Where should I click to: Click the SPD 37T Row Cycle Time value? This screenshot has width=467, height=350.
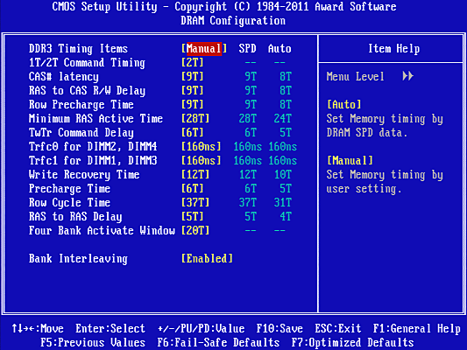click(x=247, y=202)
